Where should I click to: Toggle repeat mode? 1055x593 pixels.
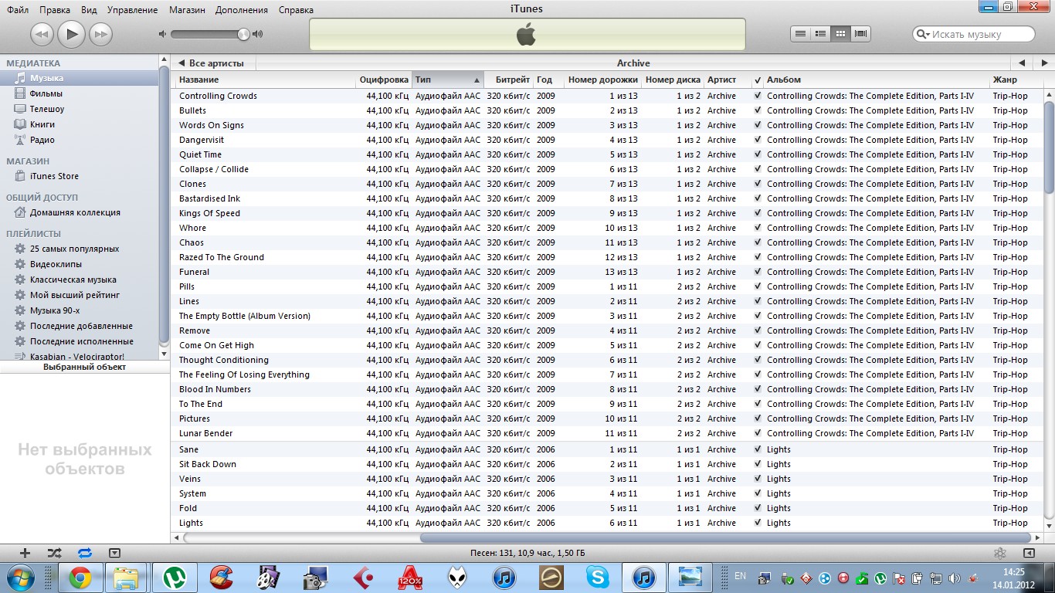(84, 553)
